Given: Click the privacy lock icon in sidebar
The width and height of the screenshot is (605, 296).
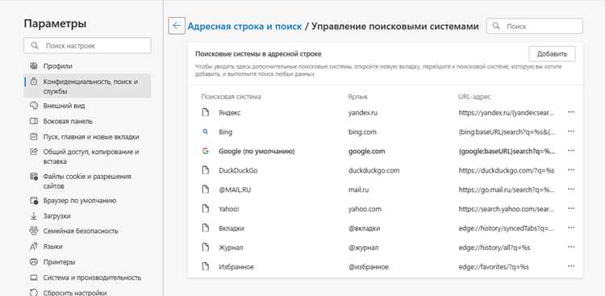Looking at the screenshot, I should [x=34, y=81].
